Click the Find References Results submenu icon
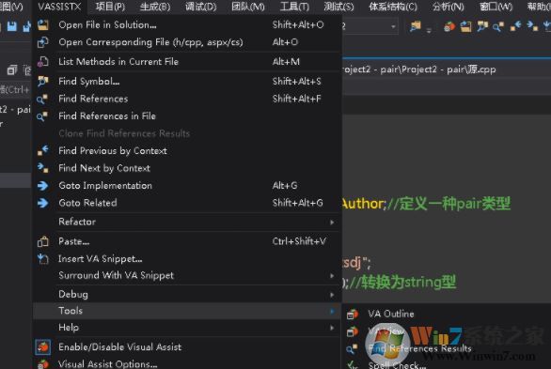The image size is (551, 369). point(352,348)
